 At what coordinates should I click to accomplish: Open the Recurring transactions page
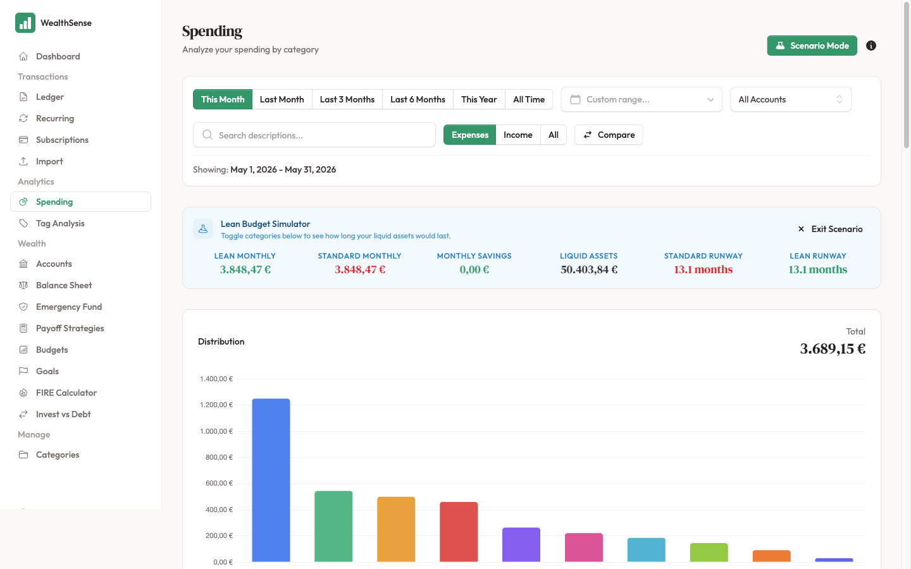pos(80,118)
